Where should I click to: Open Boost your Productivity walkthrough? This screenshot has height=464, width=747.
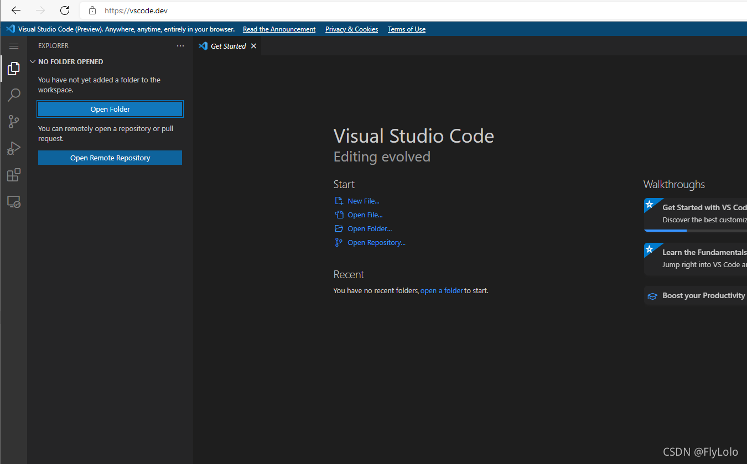pyautogui.click(x=696, y=296)
